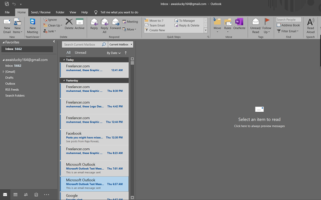
Task: Delete the selected message
Action: [69, 24]
